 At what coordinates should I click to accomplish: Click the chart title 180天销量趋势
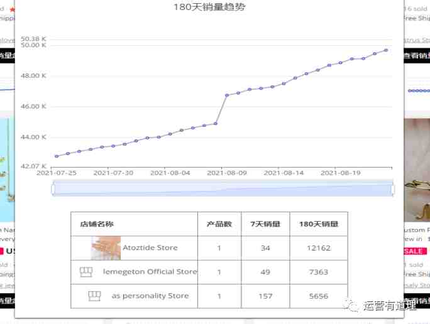209,7
